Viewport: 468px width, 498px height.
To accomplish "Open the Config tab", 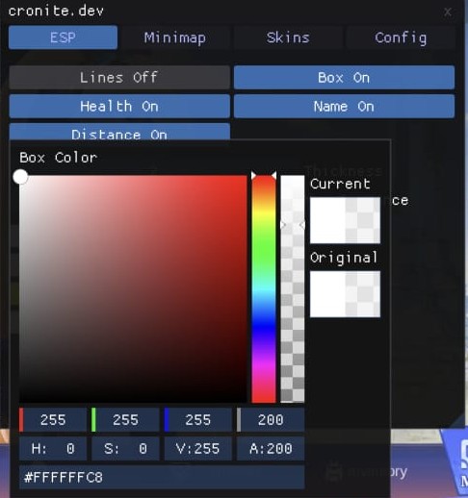I will (401, 37).
